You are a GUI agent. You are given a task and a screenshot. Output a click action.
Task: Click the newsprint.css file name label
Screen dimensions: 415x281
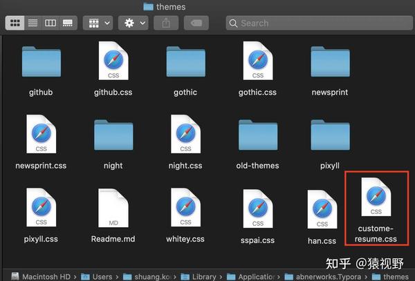41,166
